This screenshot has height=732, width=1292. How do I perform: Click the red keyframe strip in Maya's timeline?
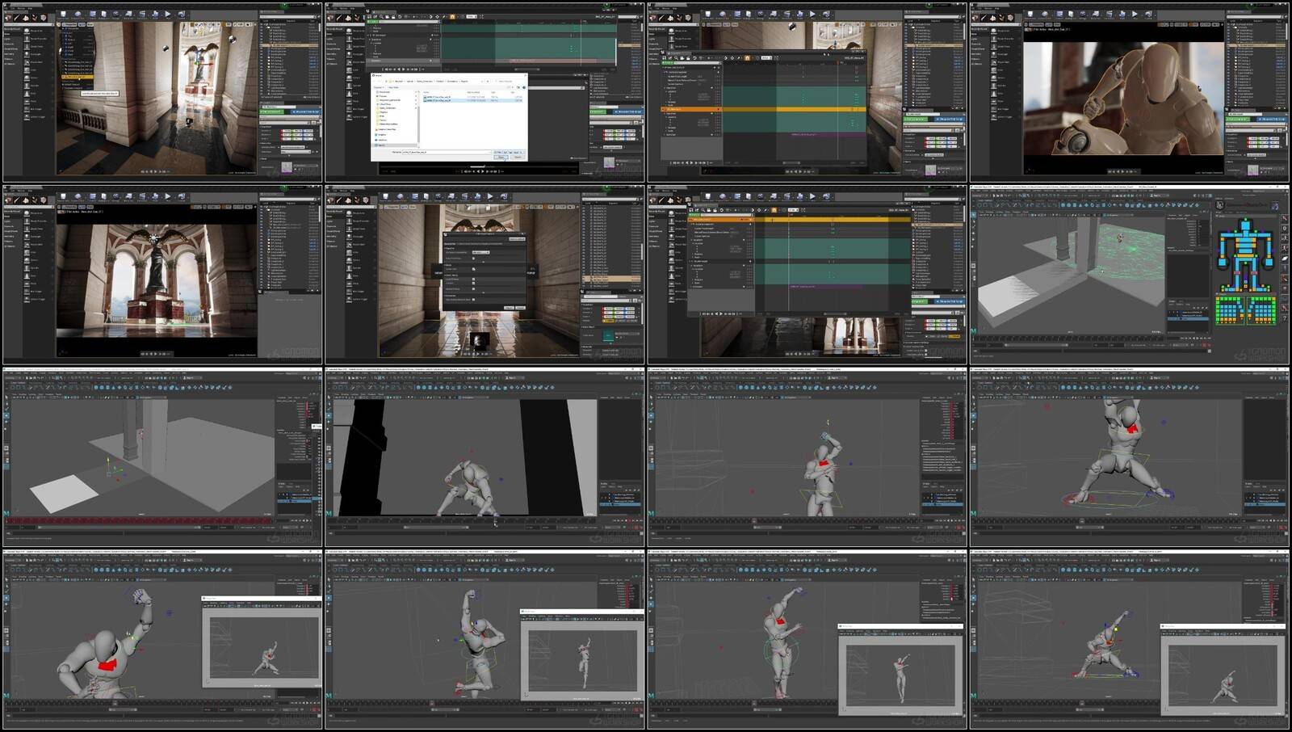pos(137,520)
